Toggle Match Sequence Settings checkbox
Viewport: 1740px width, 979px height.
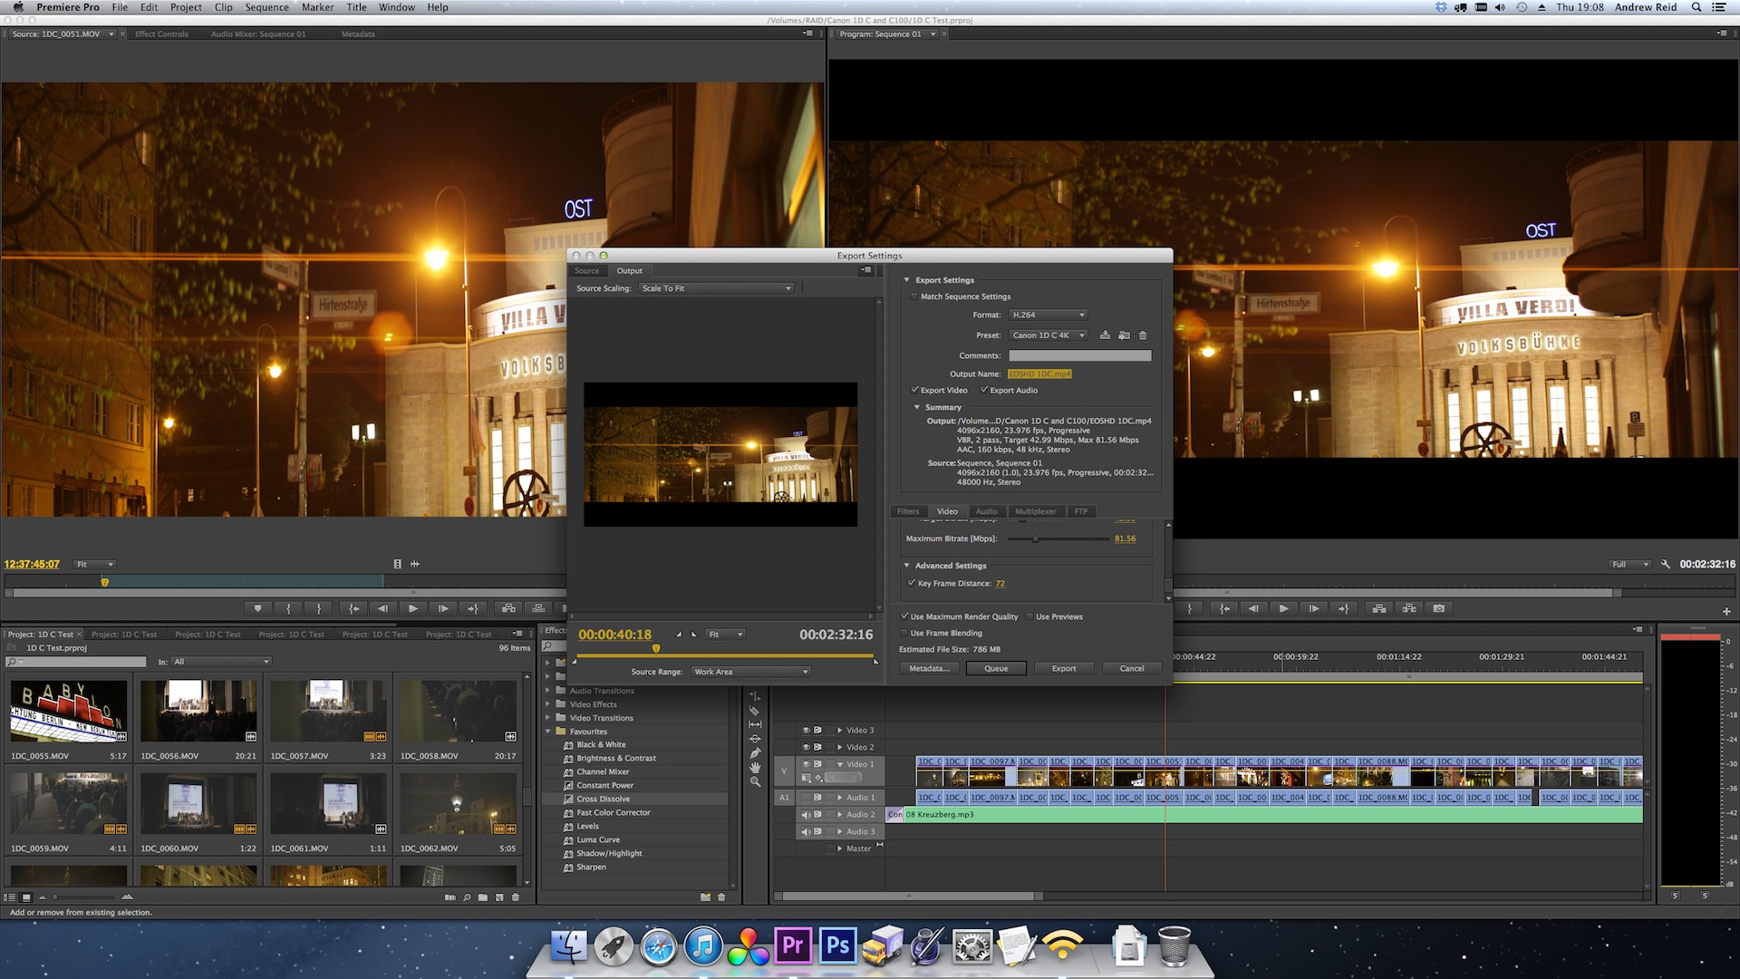[913, 296]
